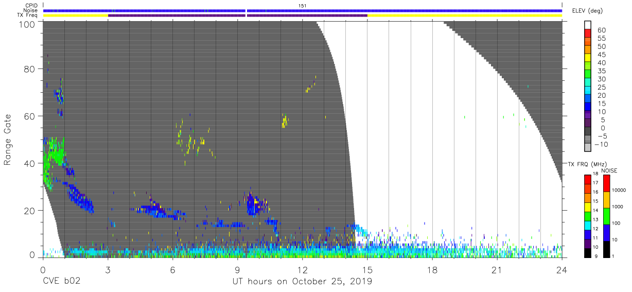632x292 pixels.
Task: Click the CVE b02 radar beam label
Action: [61, 281]
